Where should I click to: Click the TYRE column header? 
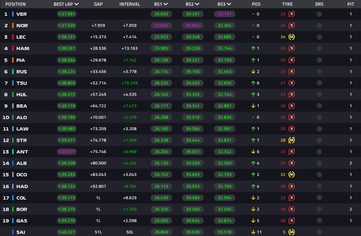point(287,4)
